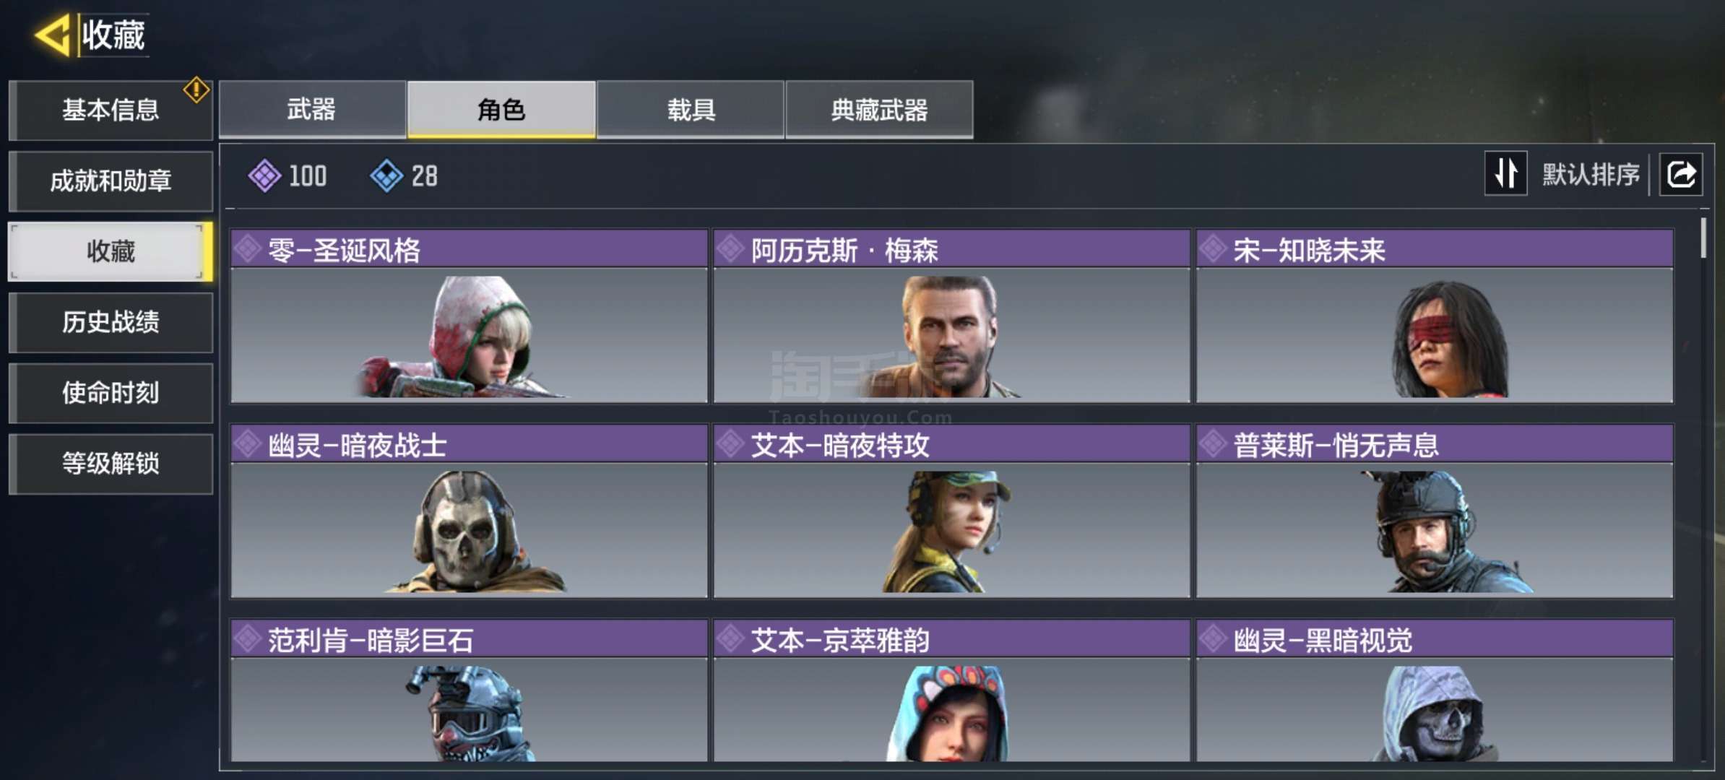
Task: Click the sort arrows icon
Action: pos(1505,173)
